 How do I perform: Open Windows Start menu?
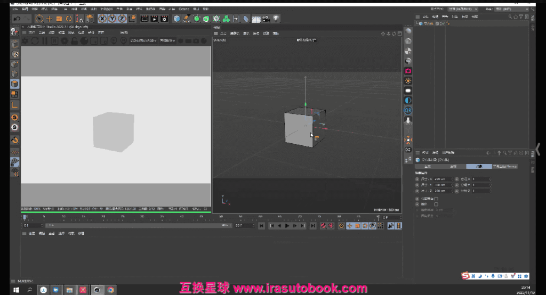(16, 290)
